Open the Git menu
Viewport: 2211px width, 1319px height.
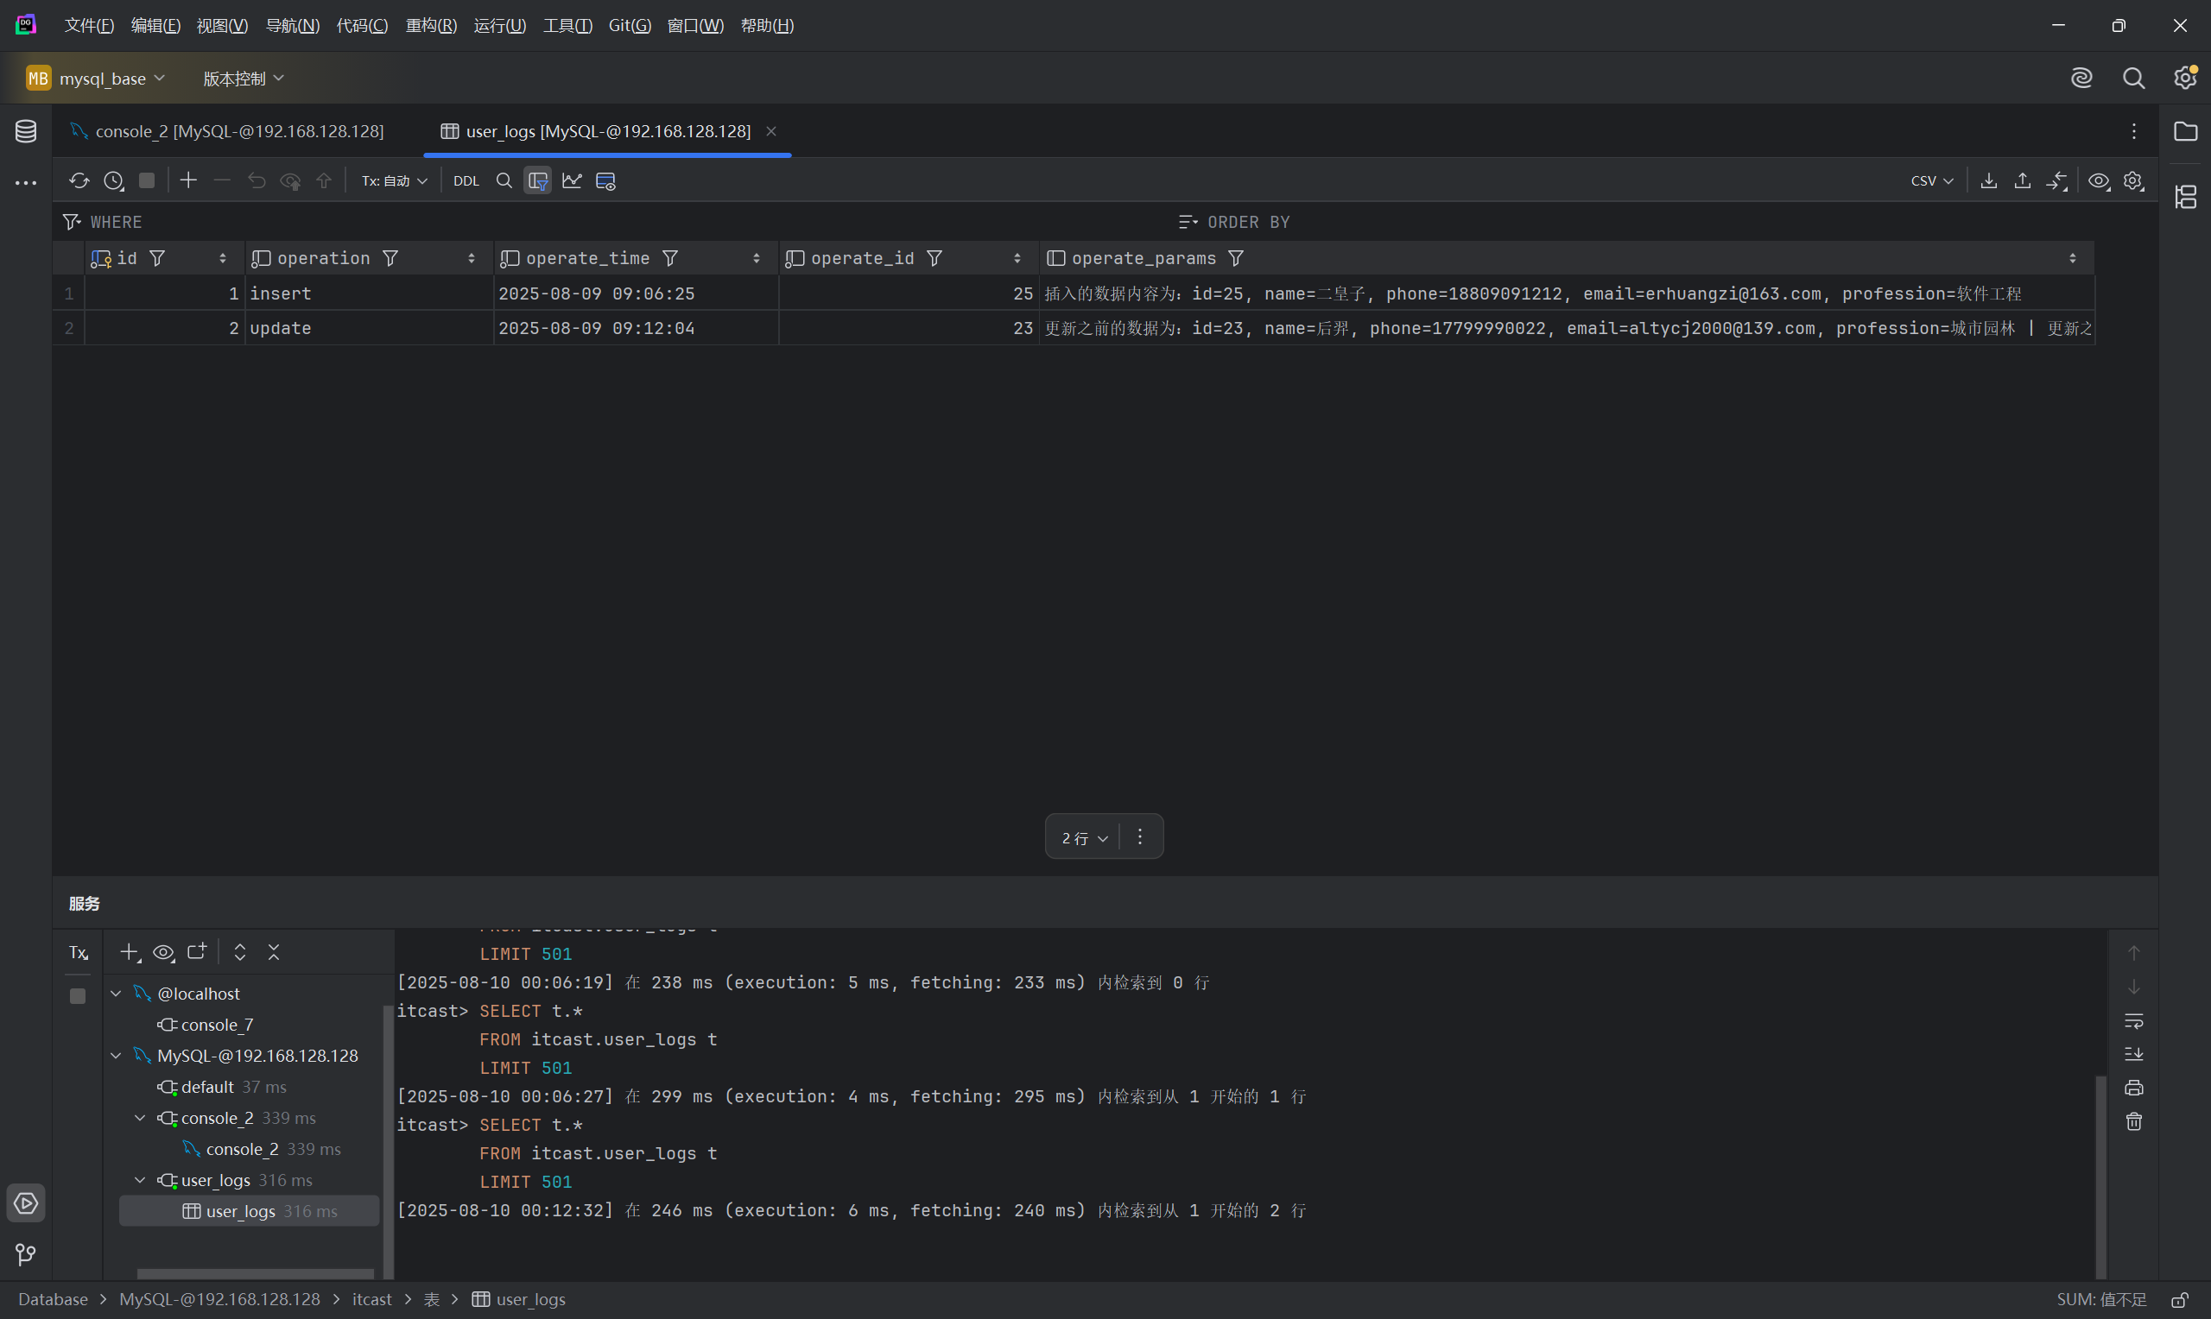pos(630,26)
